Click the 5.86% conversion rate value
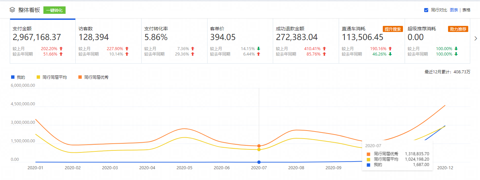The width and height of the screenshot is (480, 180). pyautogui.click(x=156, y=37)
